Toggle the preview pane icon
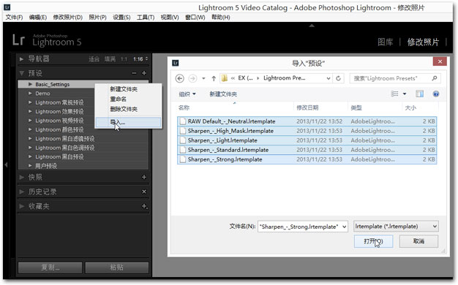This screenshot has width=458, height=285. click(419, 94)
